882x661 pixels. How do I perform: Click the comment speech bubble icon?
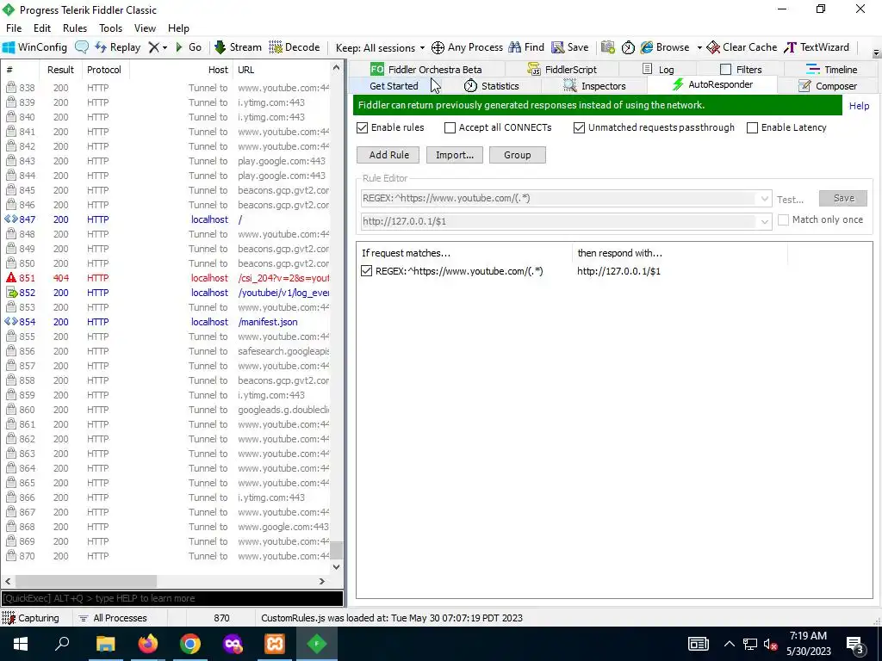(82, 47)
